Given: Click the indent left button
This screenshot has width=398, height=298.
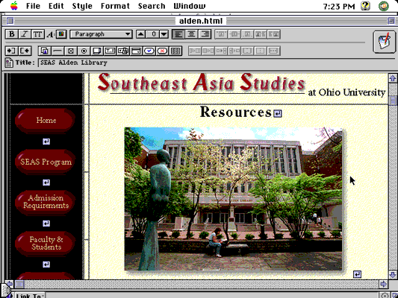Looking at the screenshot, I should click(11, 51).
